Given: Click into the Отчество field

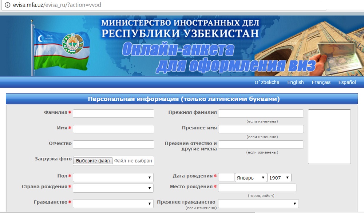Looking at the screenshot, I should pyautogui.click(x=114, y=144).
